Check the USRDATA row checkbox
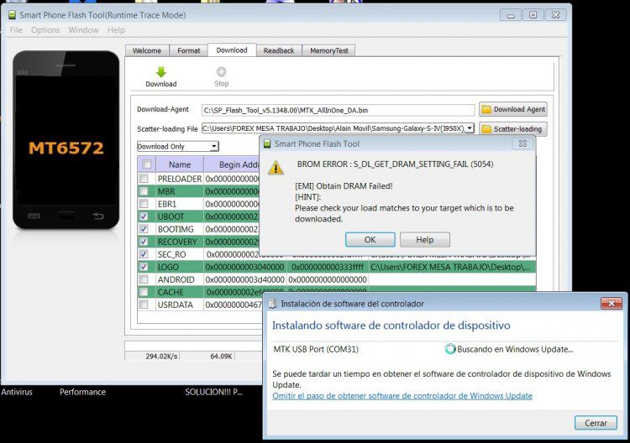Screen dimensions: 630x443 coord(144,305)
